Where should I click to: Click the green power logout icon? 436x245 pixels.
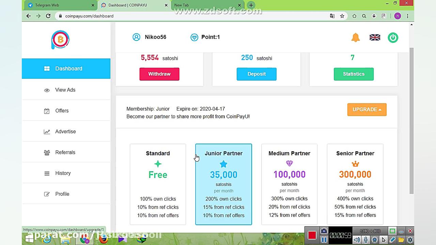tap(393, 37)
